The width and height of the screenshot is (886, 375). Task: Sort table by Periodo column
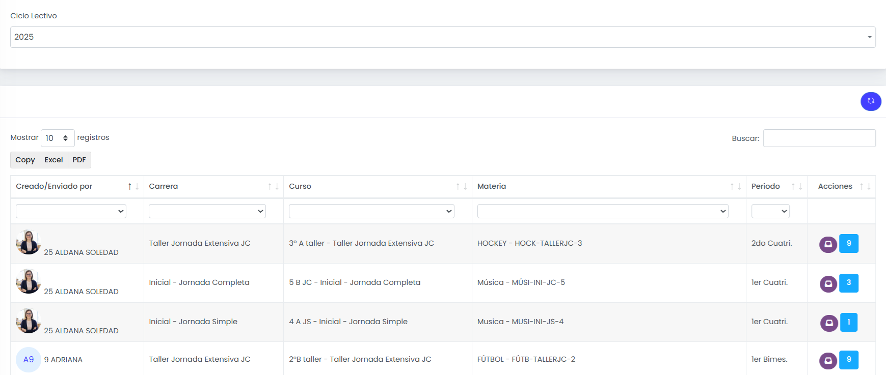tap(776, 186)
